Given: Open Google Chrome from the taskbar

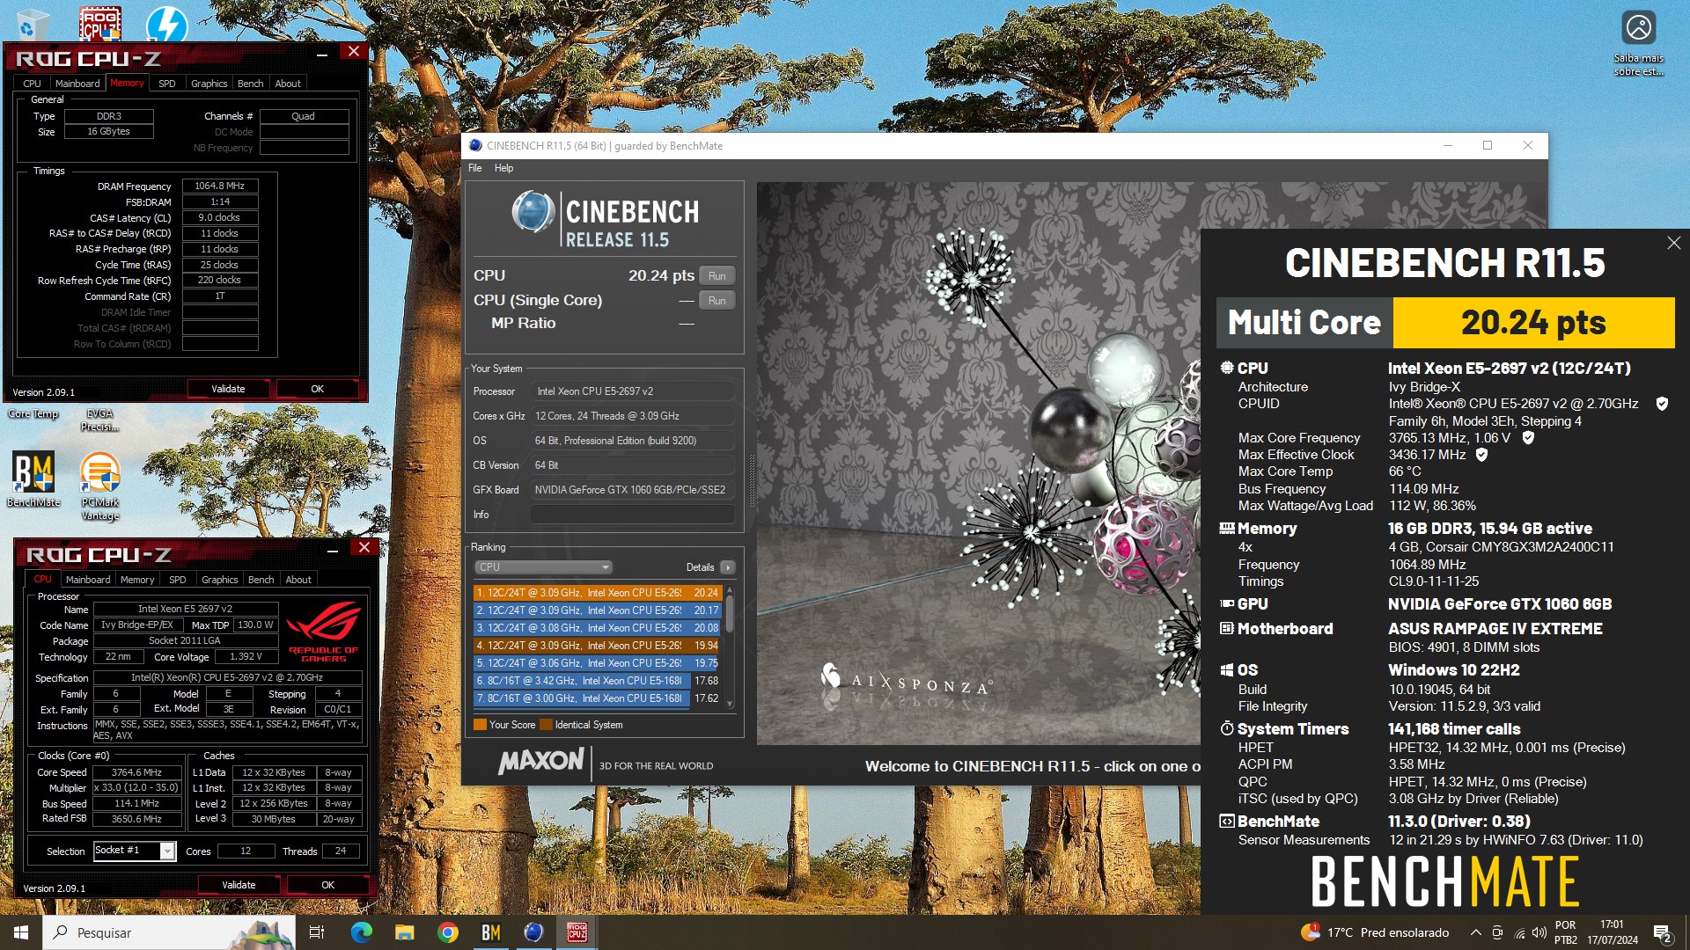Looking at the screenshot, I should coord(448,932).
